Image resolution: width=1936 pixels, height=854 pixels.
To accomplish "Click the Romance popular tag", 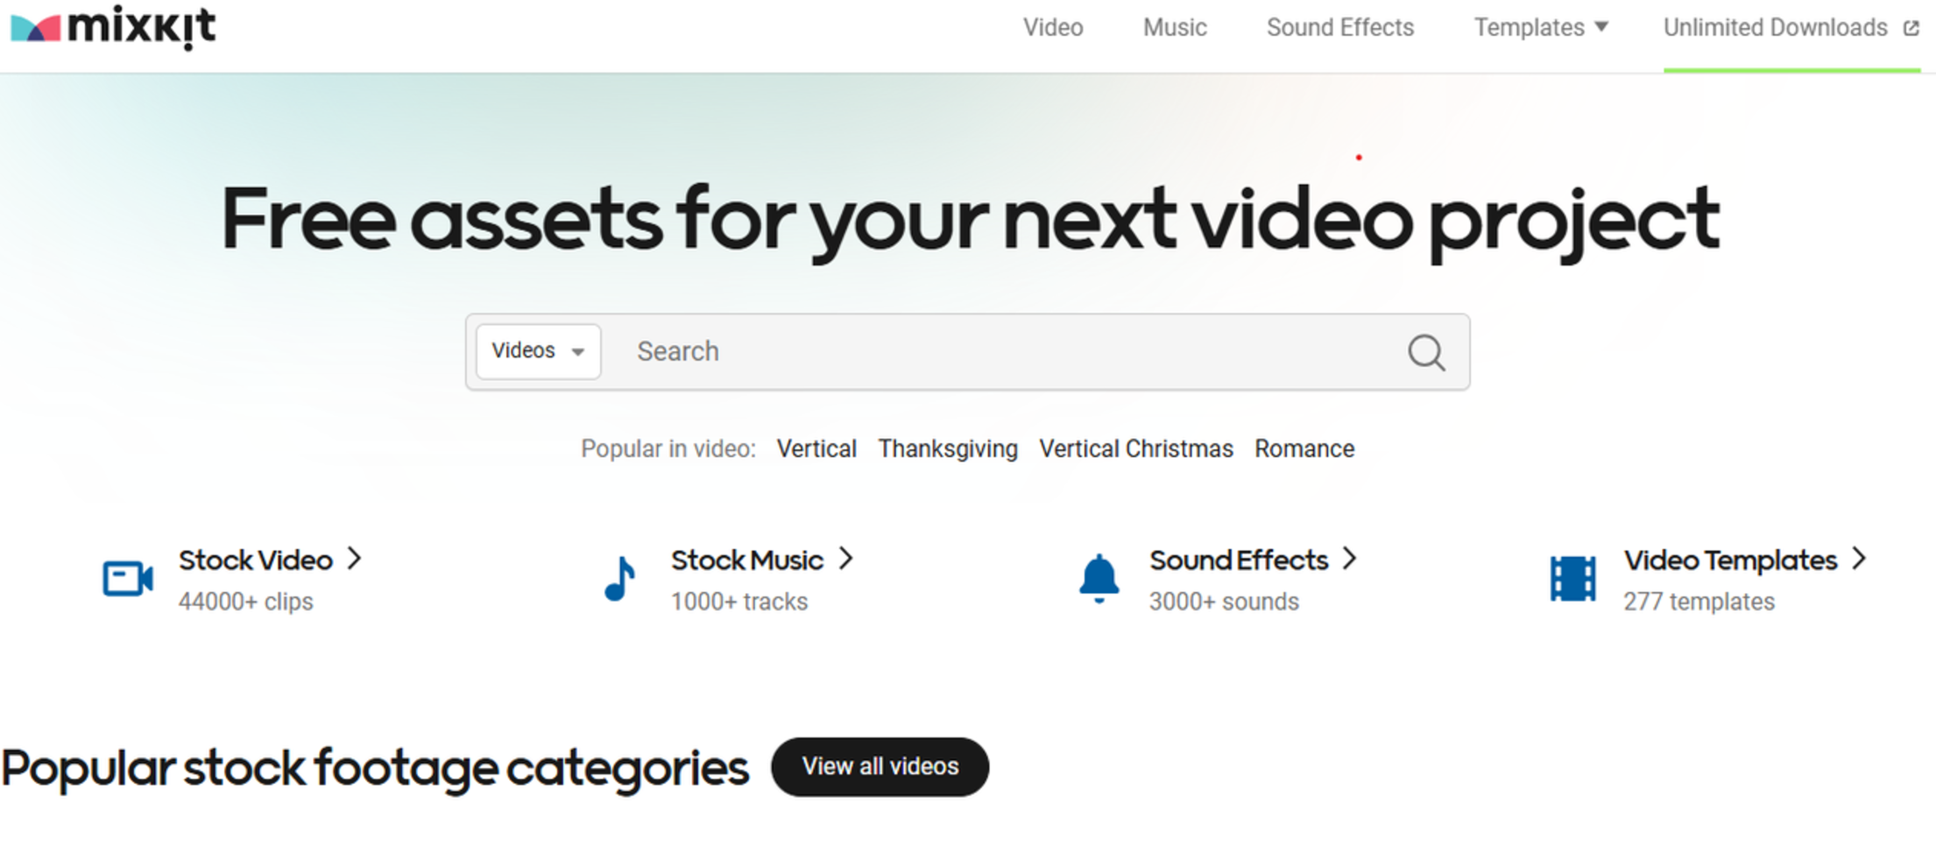I will 1304,449.
